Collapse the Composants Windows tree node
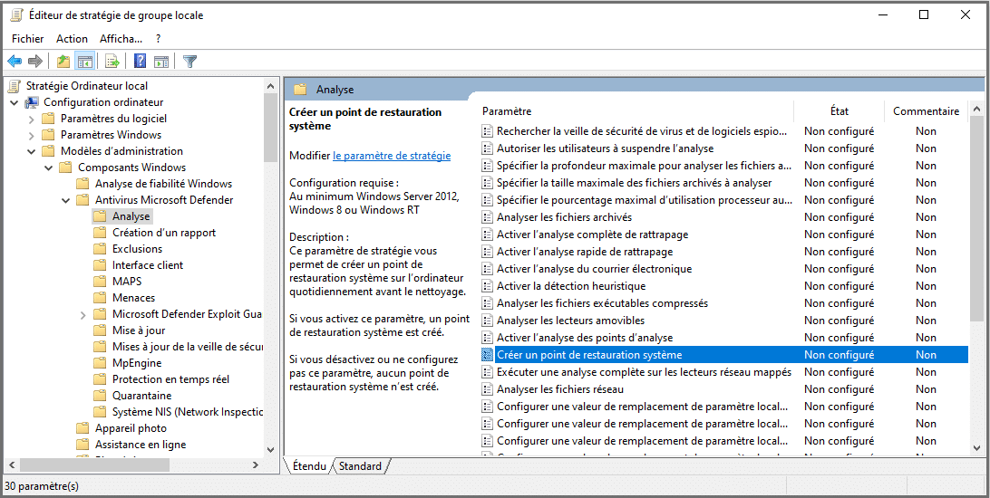This screenshot has width=990, height=498. pyautogui.click(x=49, y=168)
